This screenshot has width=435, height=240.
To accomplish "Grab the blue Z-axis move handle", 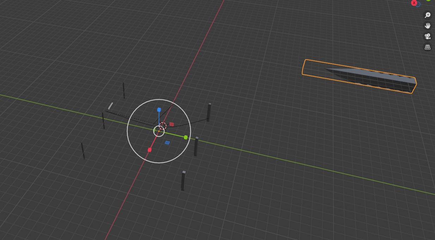I will pos(159,110).
